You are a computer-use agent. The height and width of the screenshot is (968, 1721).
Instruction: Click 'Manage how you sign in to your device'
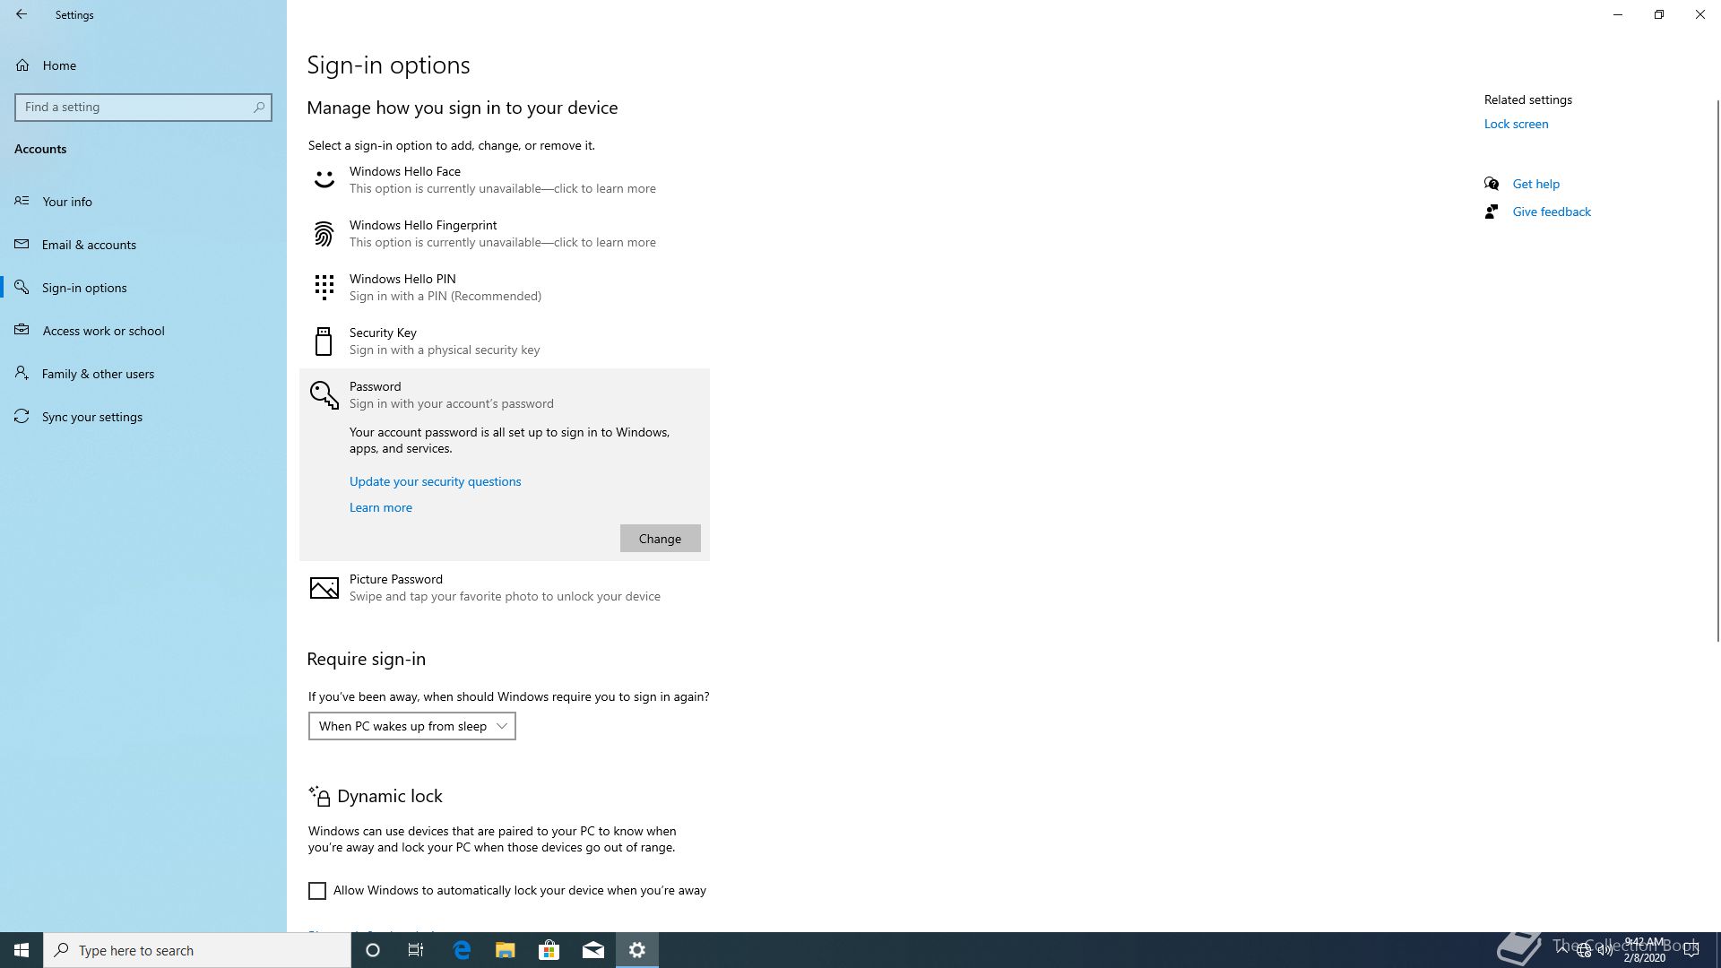[x=463, y=108]
